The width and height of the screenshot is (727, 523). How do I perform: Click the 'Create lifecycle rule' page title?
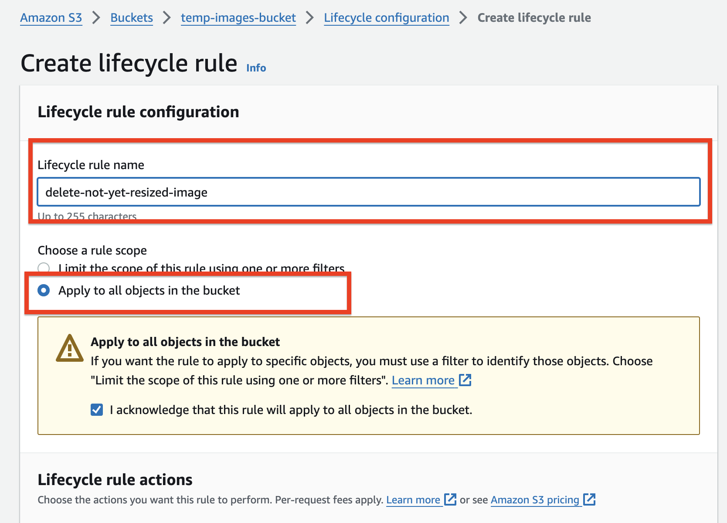[129, 63]
